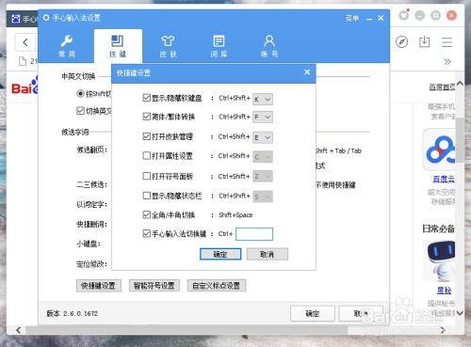Cancel the hotkey dialog with 取消
The height and width of the screenshot is (347, 471).
(268, 254)
